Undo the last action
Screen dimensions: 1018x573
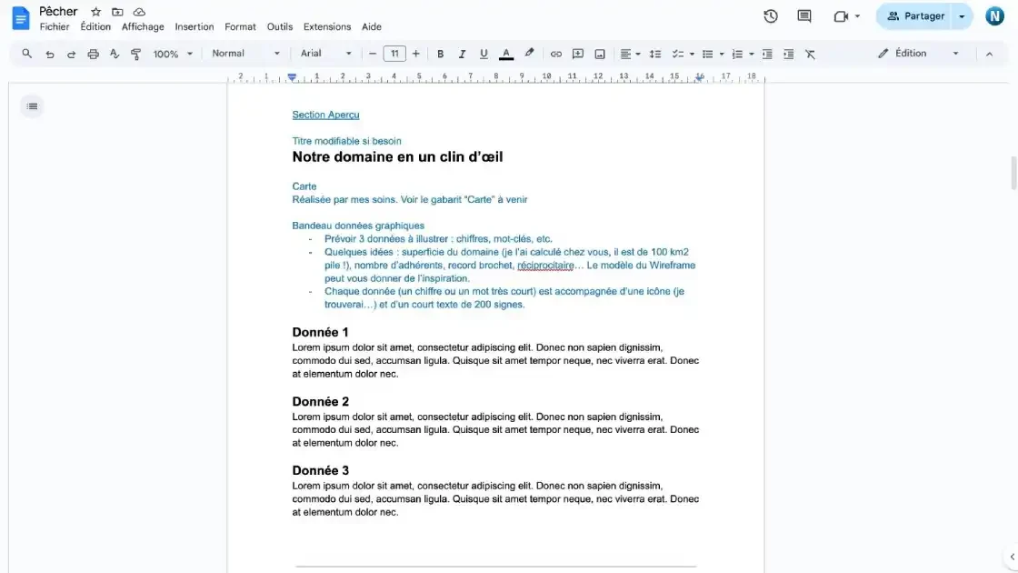pyautogui.click(x=49, y=54)
